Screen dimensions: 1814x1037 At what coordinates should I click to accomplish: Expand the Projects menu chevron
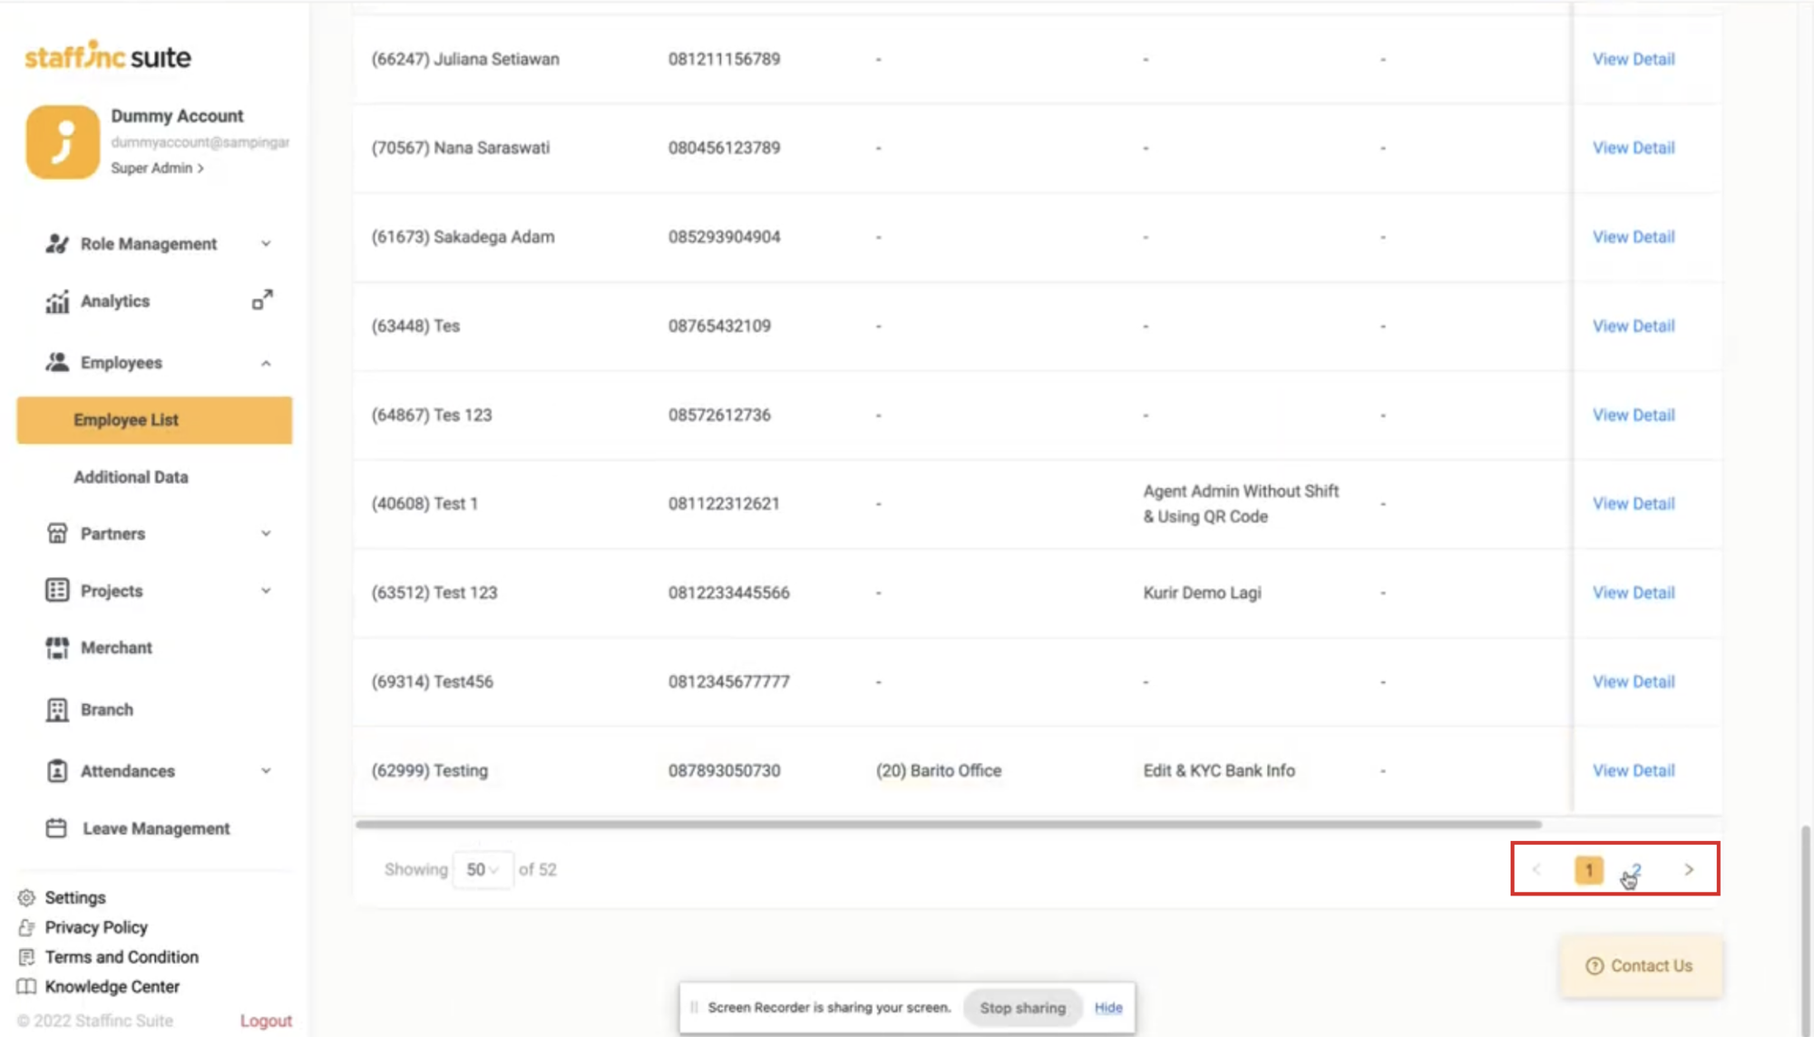pyautogui.click(x=266, y=591)
